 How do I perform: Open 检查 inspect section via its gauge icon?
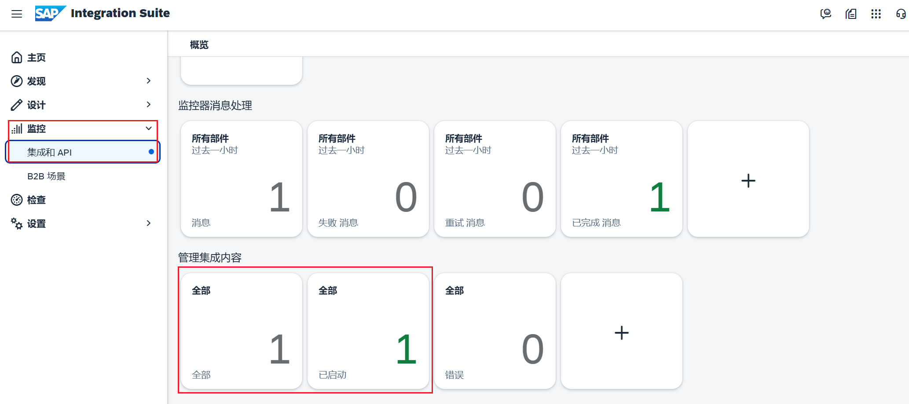tap(17, 200)
